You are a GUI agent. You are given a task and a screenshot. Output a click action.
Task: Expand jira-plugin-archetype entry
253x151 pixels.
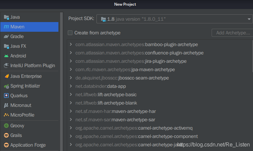(71, 61)
